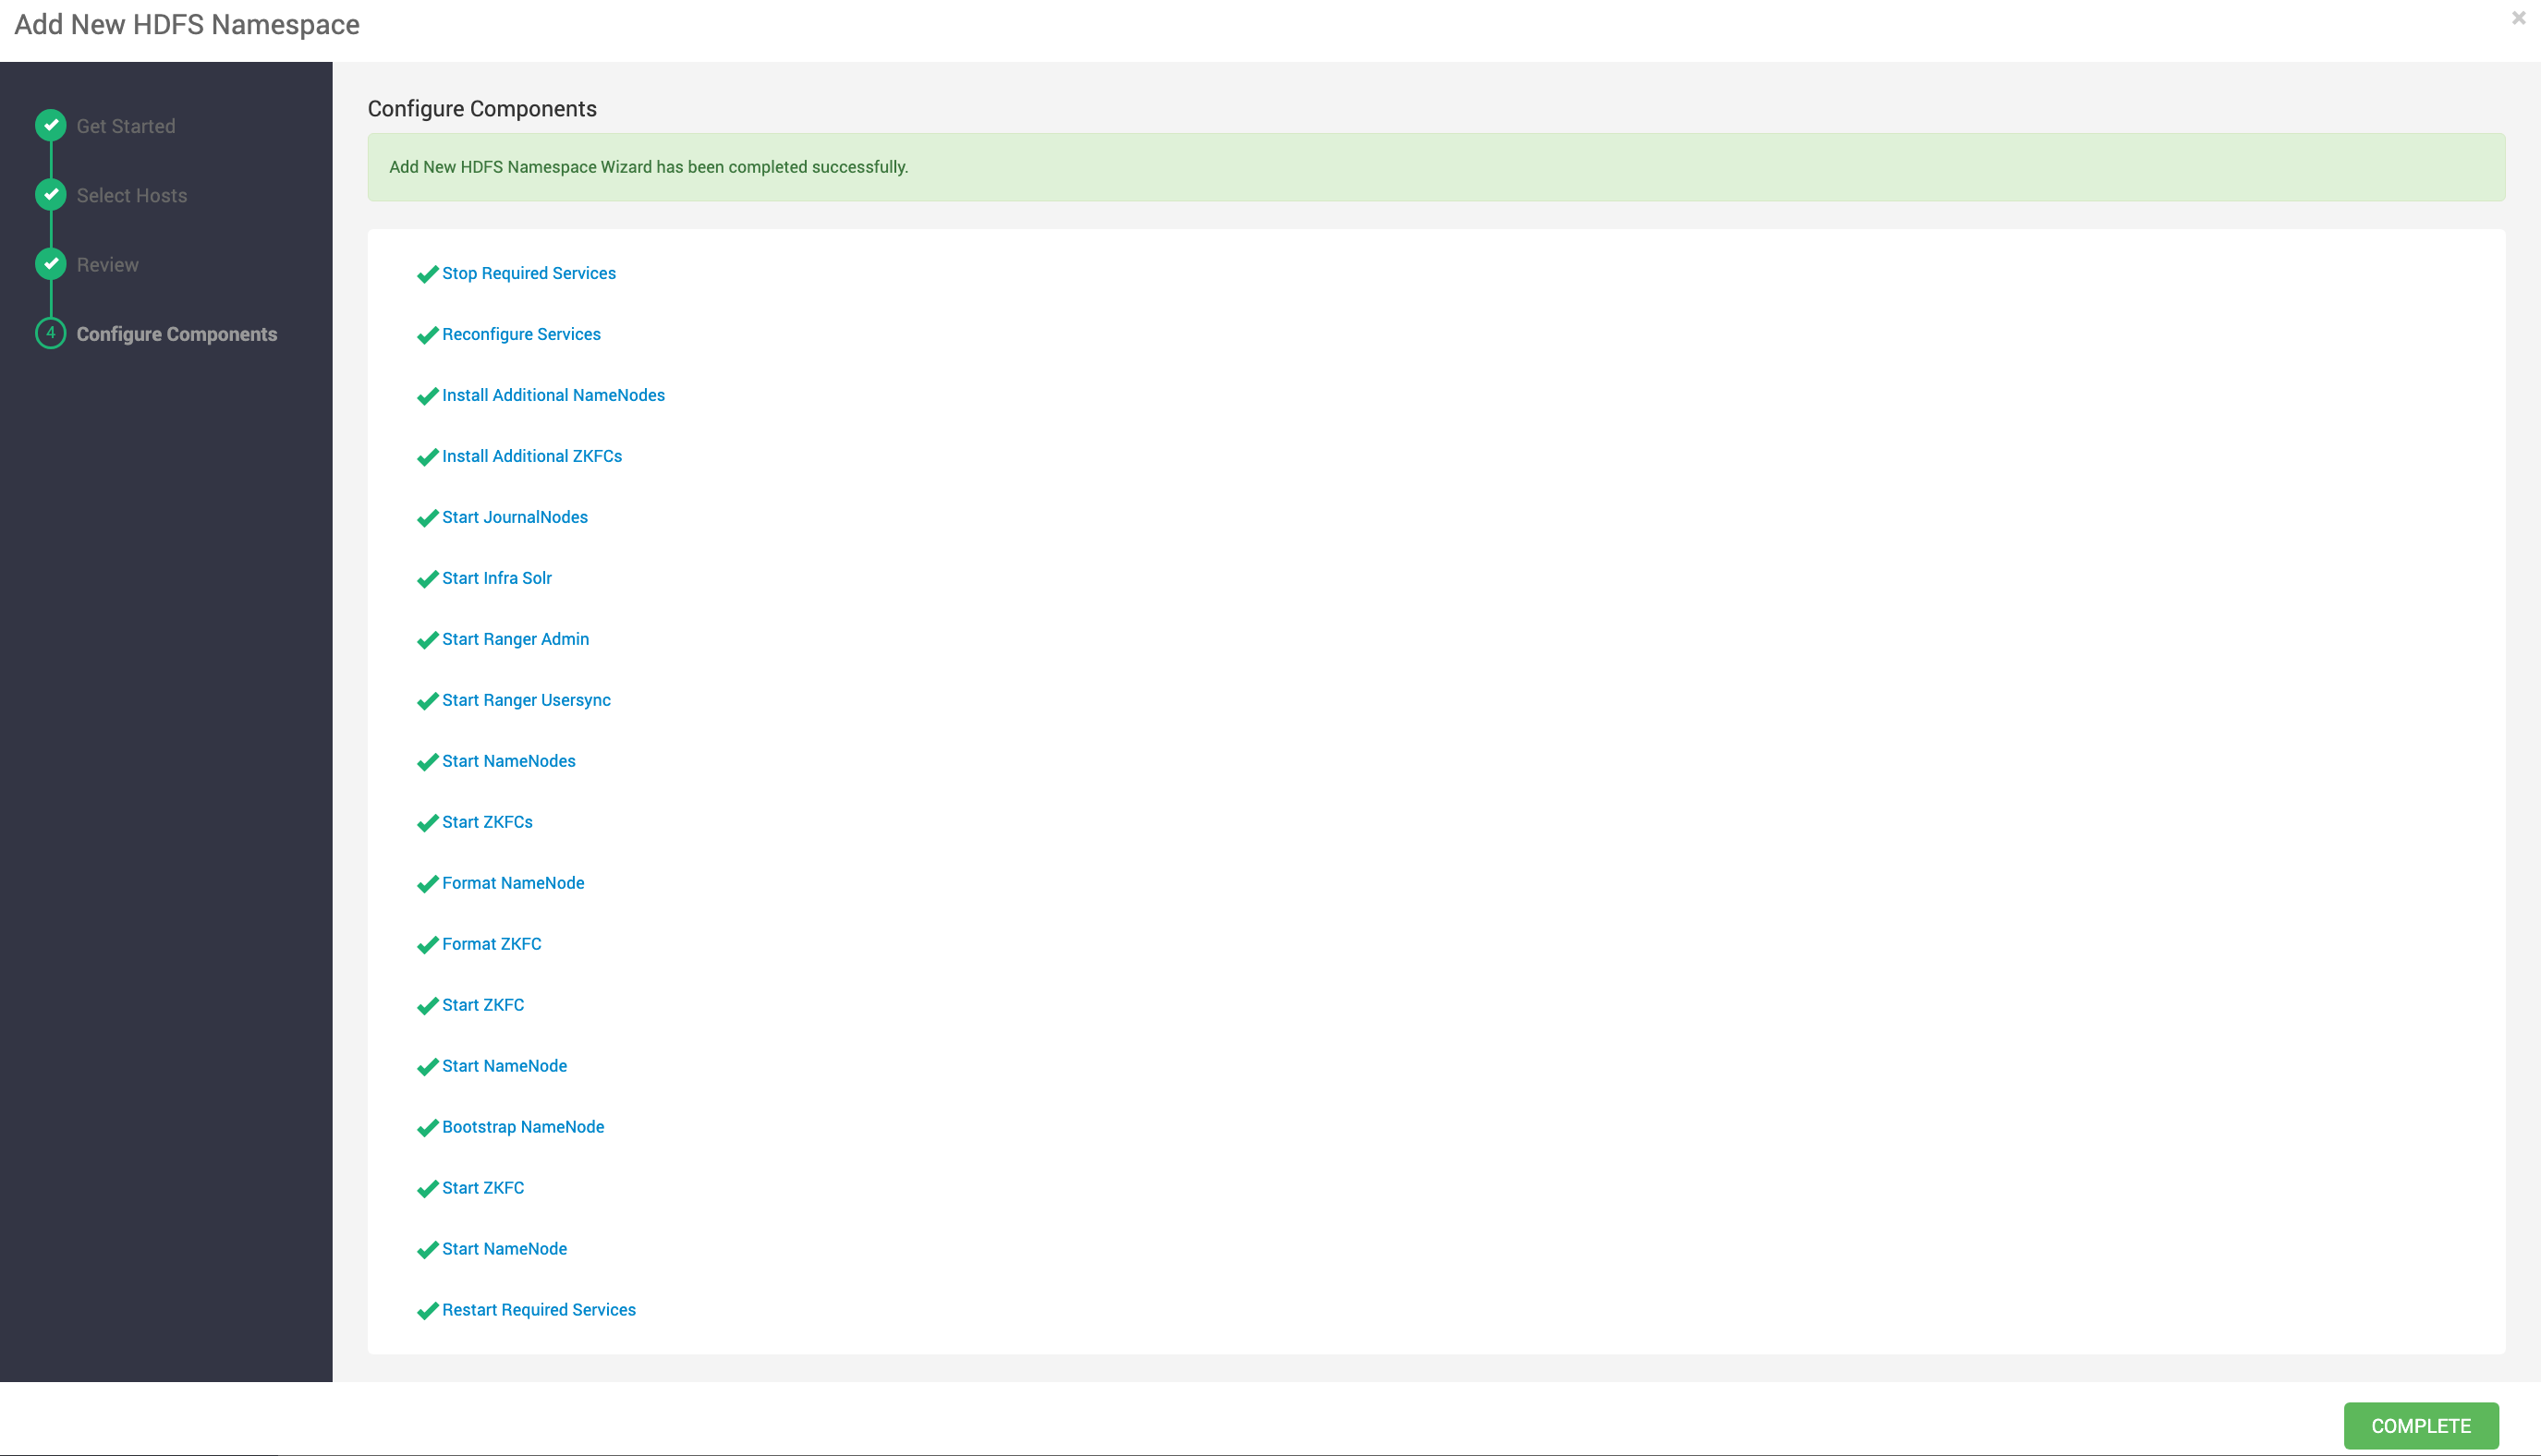
Task: Click checkmark beside Install Additional NameNodes
Action: coord(428,396)
